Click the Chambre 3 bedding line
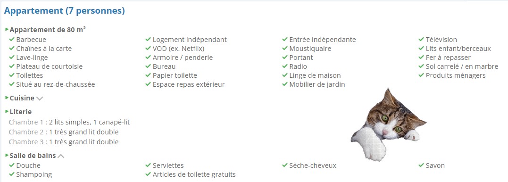The image size is (508, 182). point(64,142)
